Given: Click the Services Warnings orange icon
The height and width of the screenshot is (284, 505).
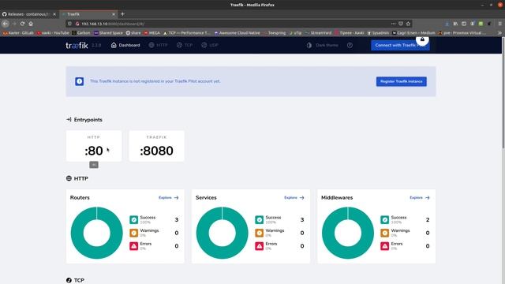Looking at the screenshot, I should click(260, 233).
